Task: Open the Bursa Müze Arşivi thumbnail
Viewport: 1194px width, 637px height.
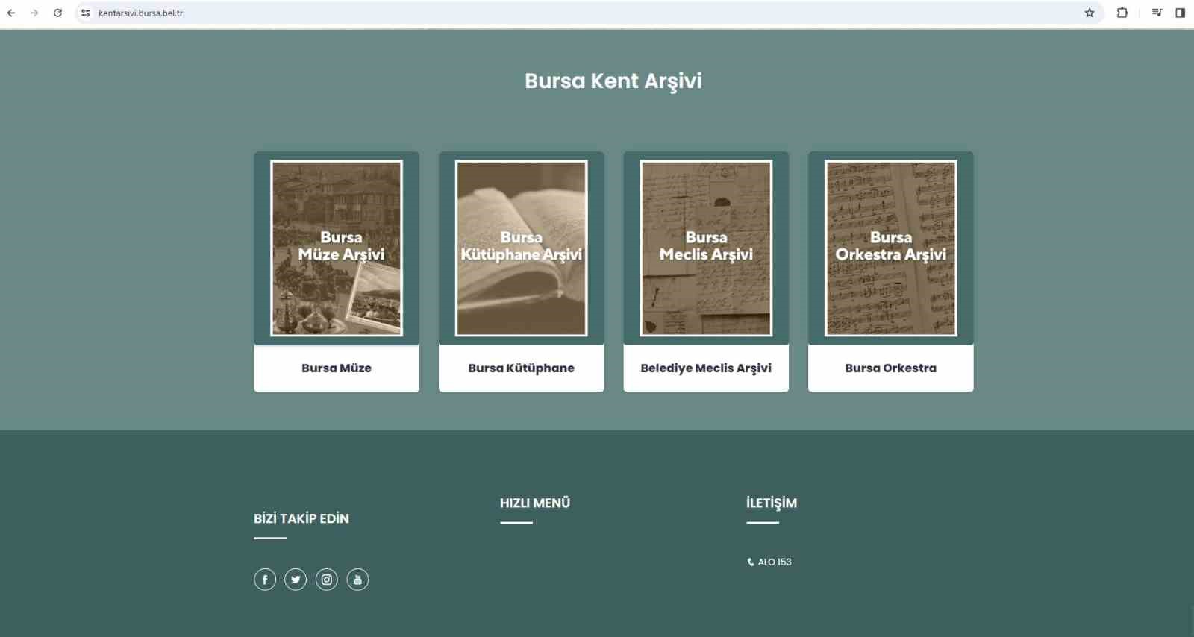Action: [x=337, y=248]
